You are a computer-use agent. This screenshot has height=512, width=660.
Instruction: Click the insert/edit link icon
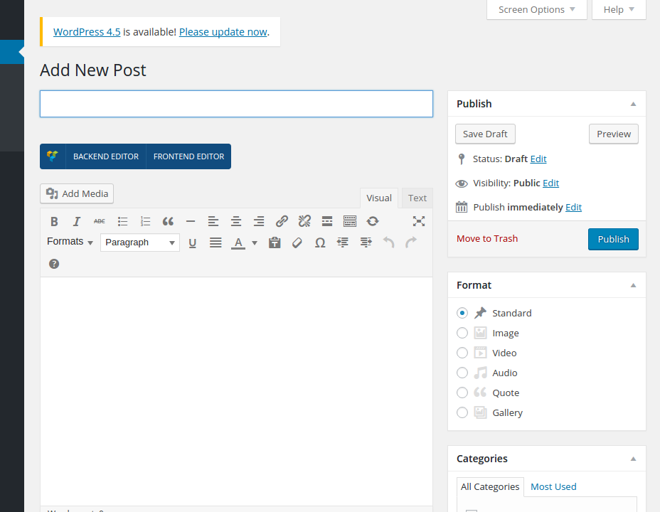282,221
